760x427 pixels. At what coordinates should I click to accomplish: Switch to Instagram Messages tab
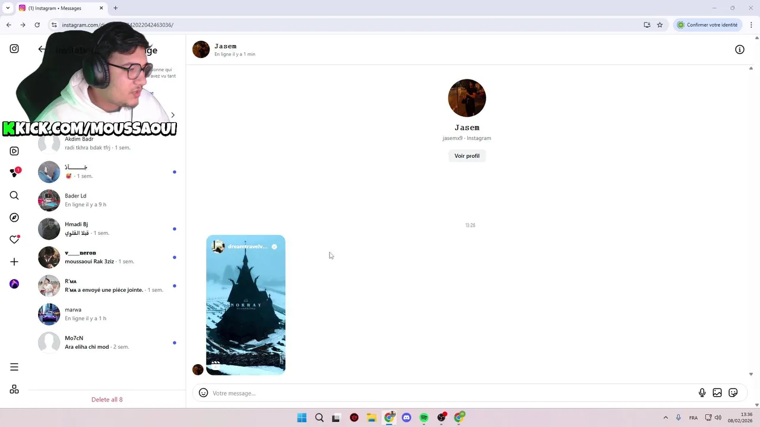61,8
